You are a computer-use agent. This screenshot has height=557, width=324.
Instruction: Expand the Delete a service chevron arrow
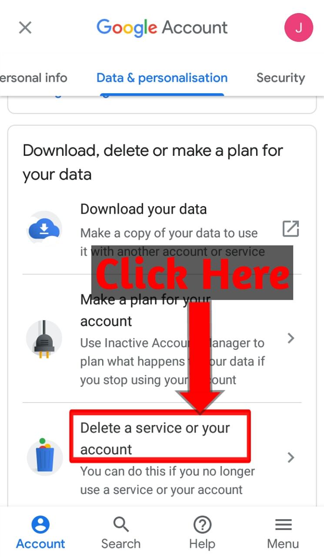tap(291, 457)
